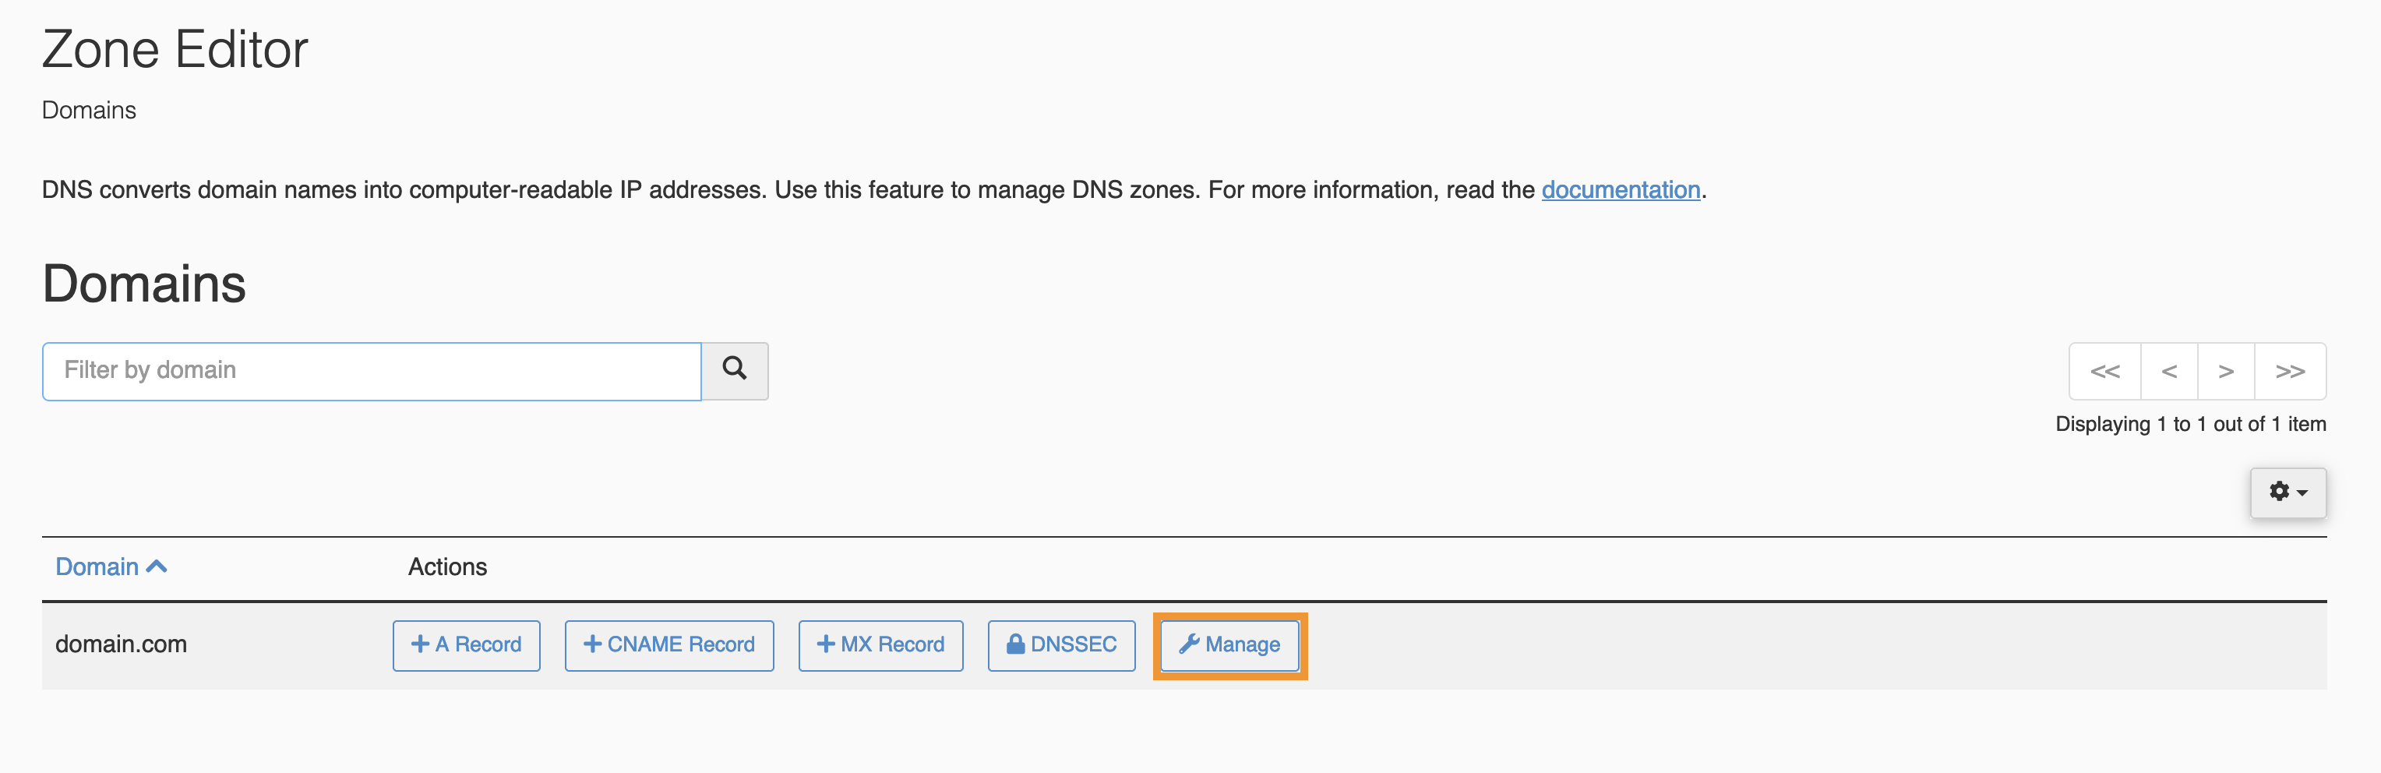Screen dimensions: 2381x773
Task: Click the DNSSEC lock icon
Action: 1015,644
